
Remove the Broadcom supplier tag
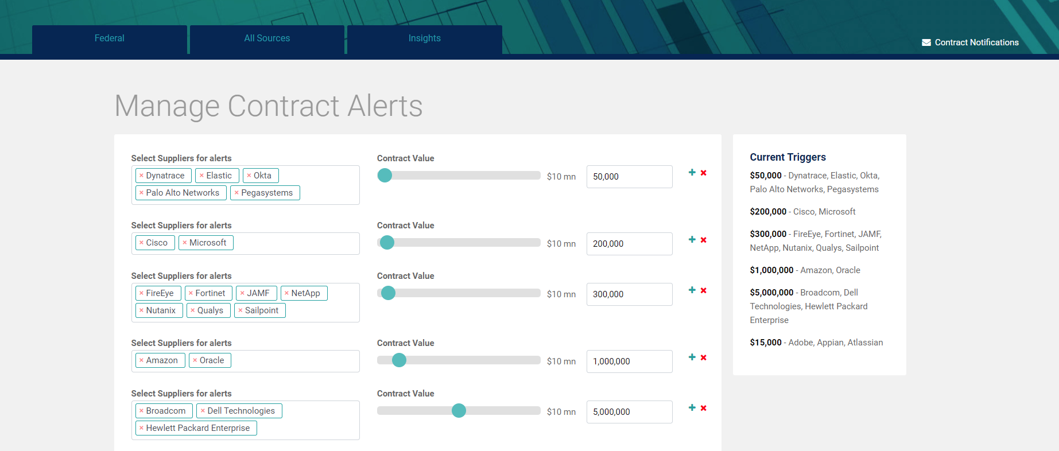point(141,411)
